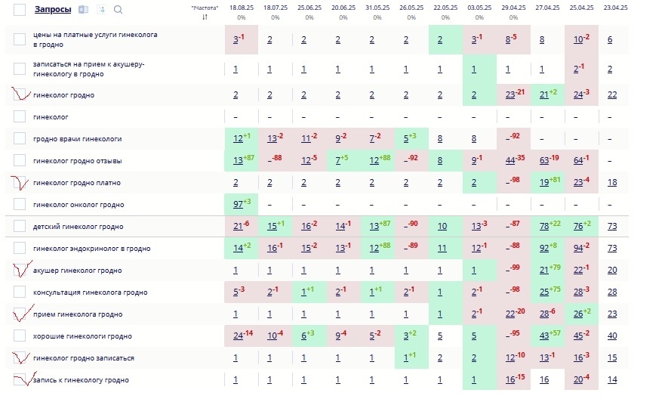Click query 'консультация гинеколога гродно'
This screenshot has height=396, width=668.
pos(90,292)
